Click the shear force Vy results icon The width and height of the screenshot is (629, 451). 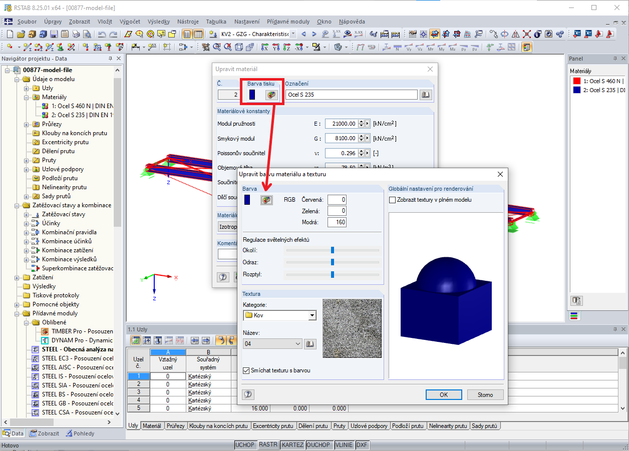(408, 47)
